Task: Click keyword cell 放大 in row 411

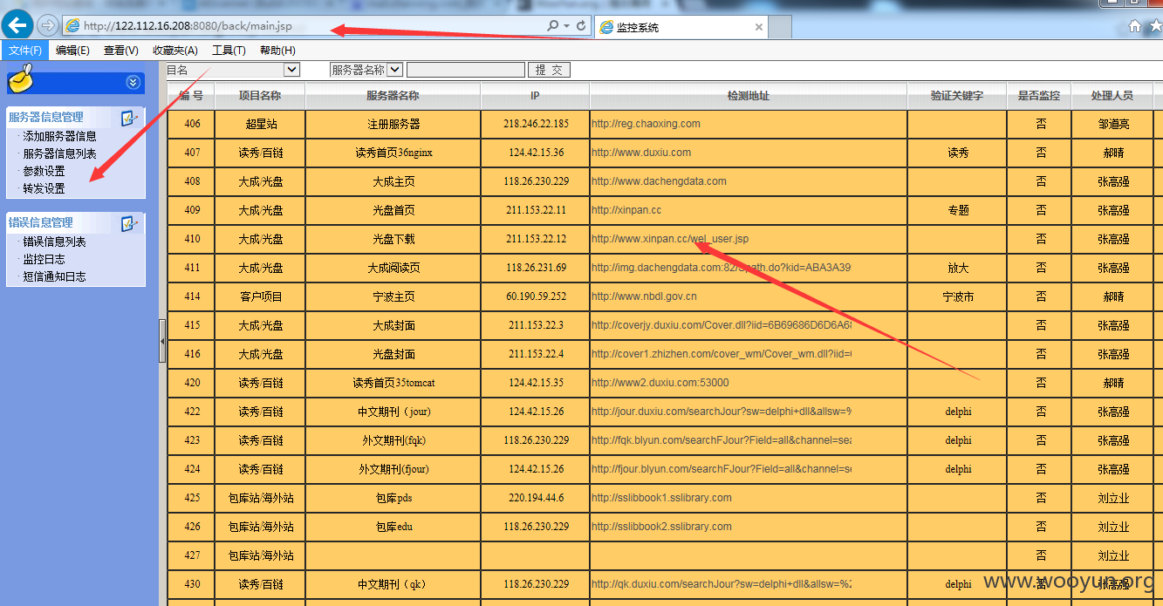Action: pyautogui.click(x=958, y=268)
